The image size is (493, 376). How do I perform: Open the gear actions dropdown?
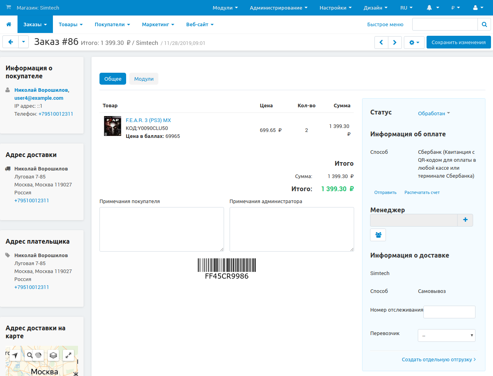point(414,43)
